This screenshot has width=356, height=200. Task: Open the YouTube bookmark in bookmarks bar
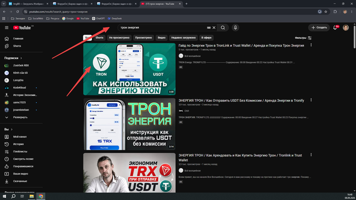click(83, 18)
